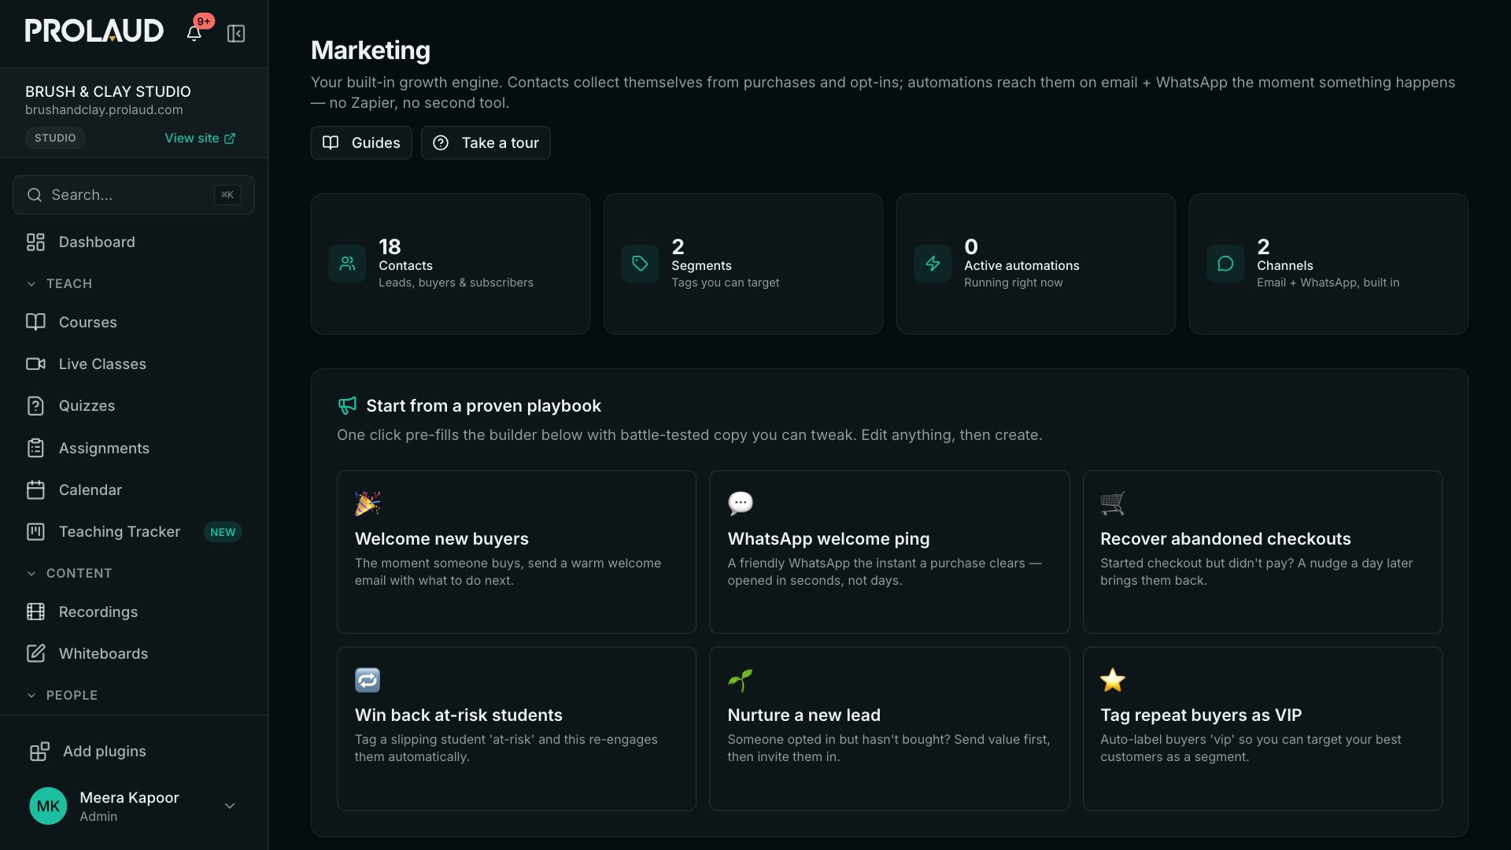Click the Teaching Tracker board icon
This screenshot has height=850, width=1511.
[x=35, y=531]
